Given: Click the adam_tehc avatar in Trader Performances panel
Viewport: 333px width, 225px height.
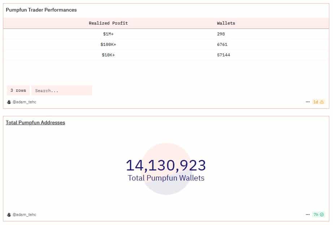Looking at the screenshot, I should click(9, 102).
